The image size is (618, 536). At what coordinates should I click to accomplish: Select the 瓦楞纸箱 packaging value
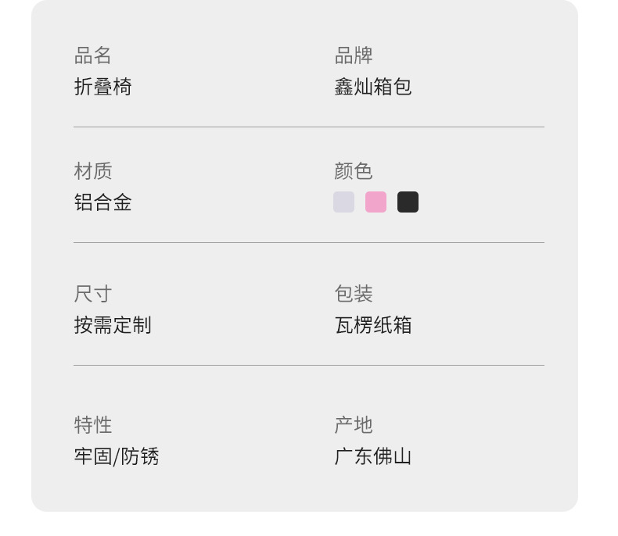tap(372, 325)
